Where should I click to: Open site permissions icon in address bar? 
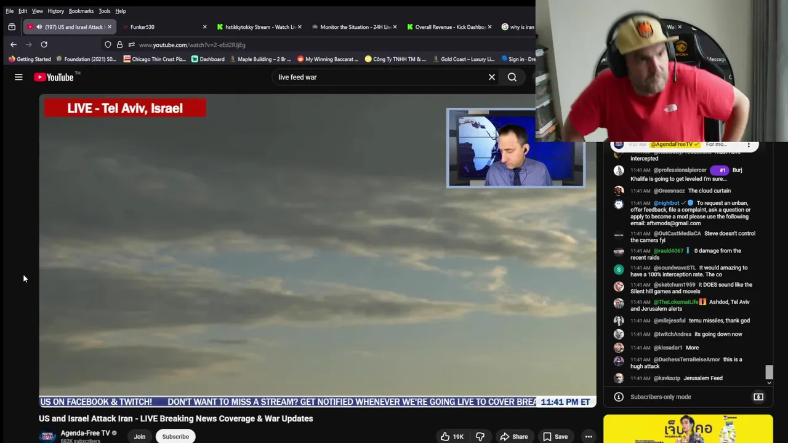coord(131,44)
